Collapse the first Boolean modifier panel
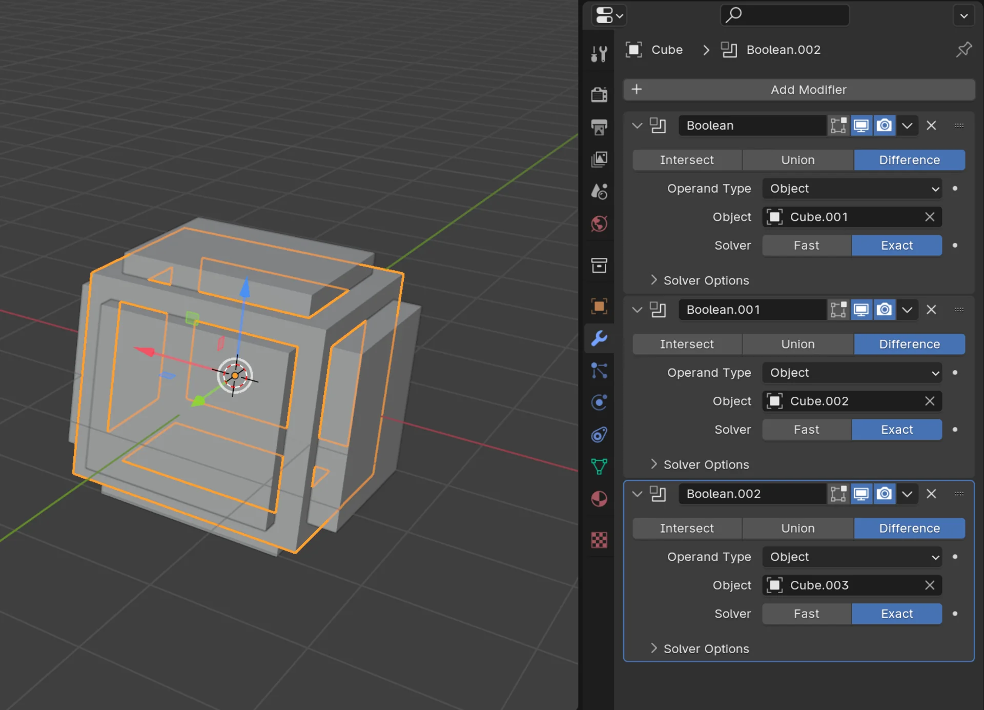Image resolution: width=984 pixels, height=710 pixels. click(x=637, y=126)
